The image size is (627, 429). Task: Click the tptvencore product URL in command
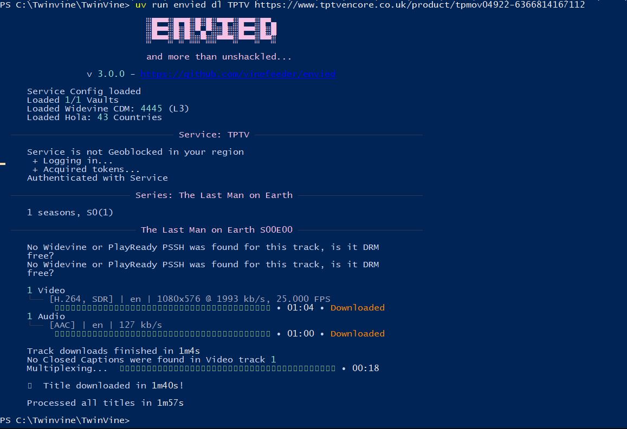[x=420, y=5]
